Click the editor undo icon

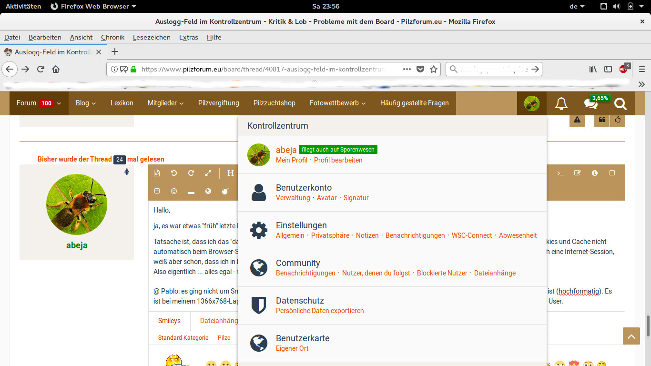174,173
